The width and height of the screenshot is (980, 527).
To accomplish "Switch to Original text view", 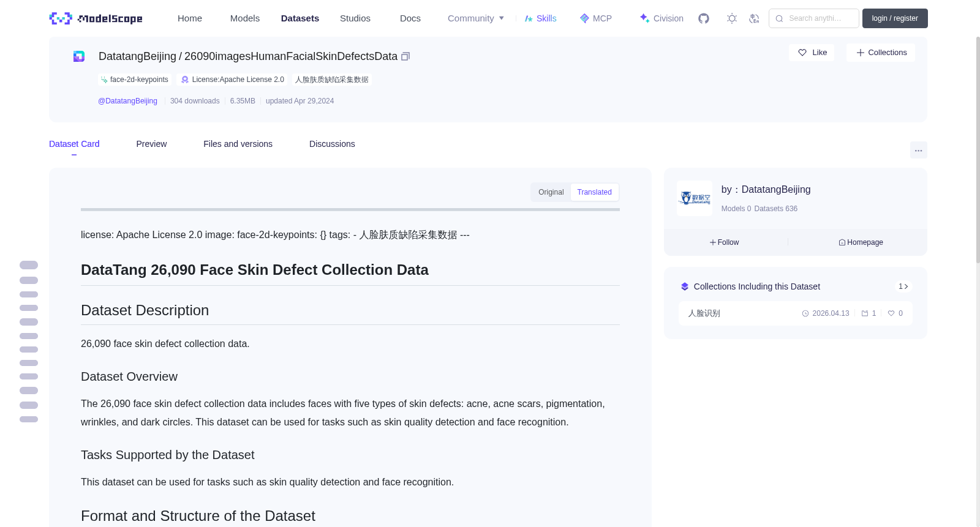I will 551,192.
